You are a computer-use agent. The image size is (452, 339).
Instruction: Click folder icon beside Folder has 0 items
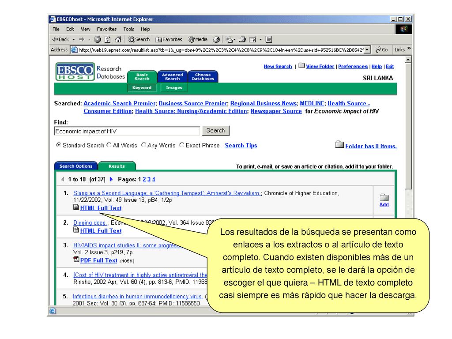(x=339, y=144)
